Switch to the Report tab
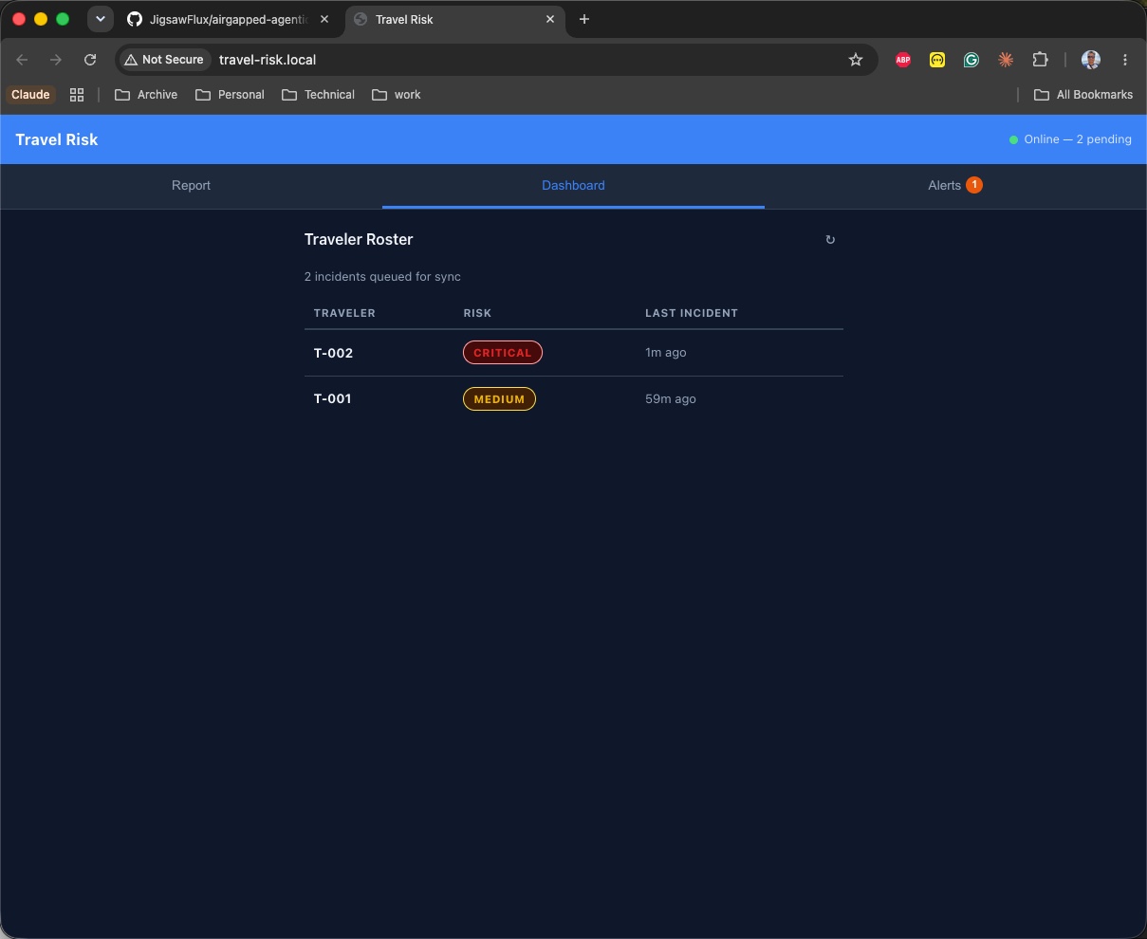1147x939 pixels. point(191,186)
